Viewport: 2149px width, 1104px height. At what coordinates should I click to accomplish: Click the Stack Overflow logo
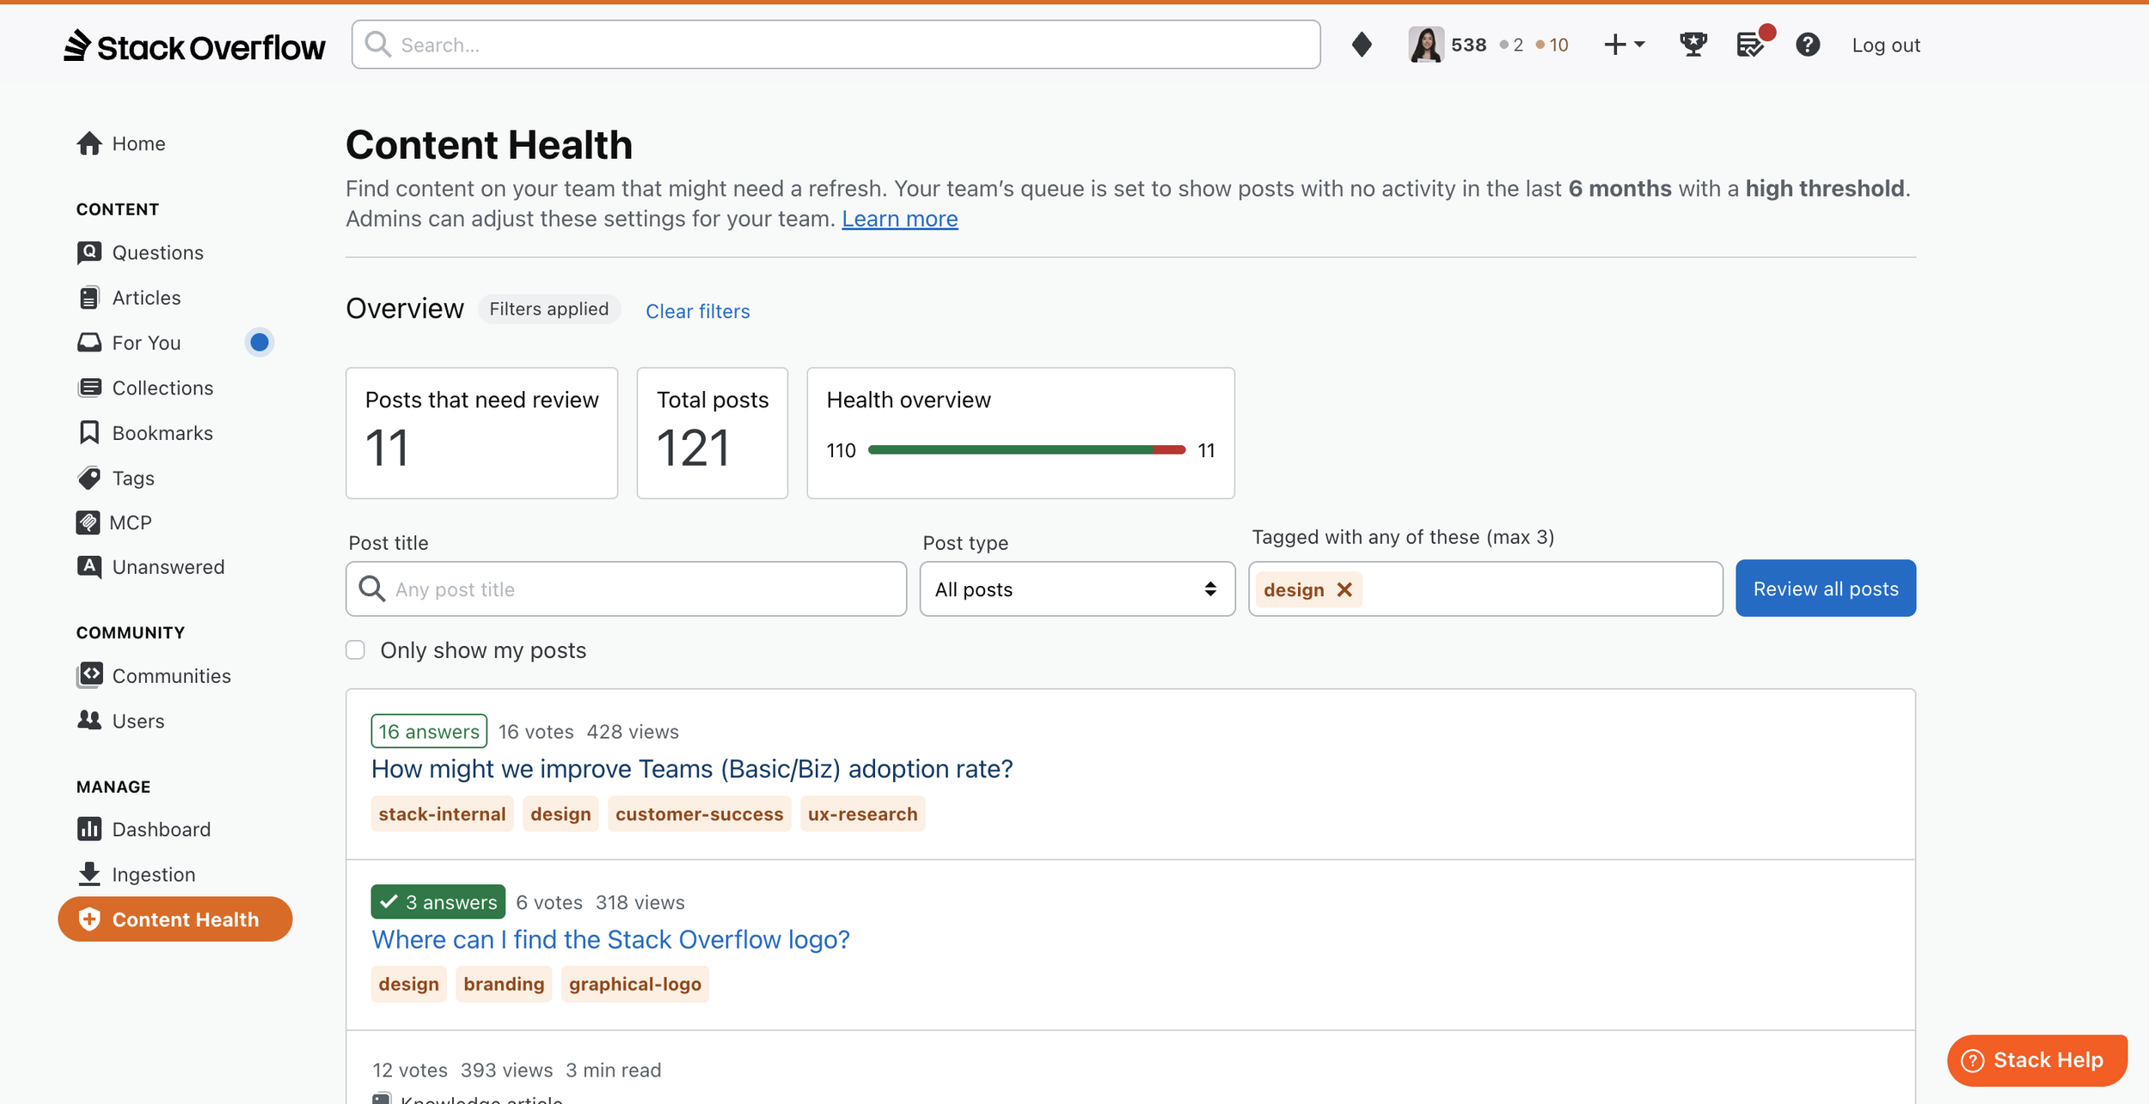194,46
